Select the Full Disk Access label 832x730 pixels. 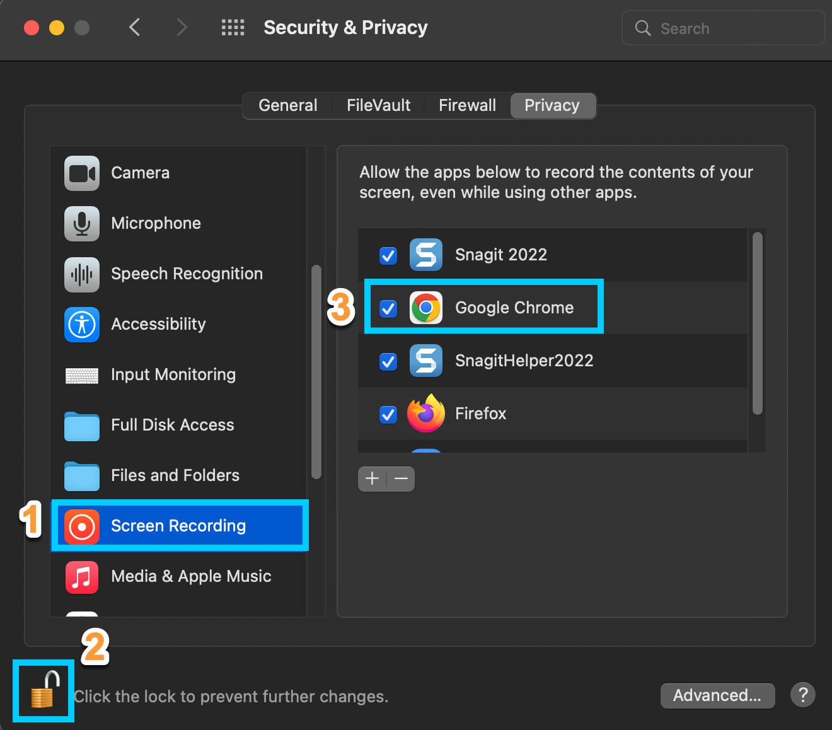coord(173,425)
